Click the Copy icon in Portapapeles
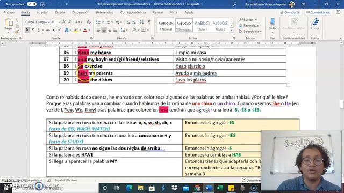The height and width of the screenshot is (193, 344). 17,26
